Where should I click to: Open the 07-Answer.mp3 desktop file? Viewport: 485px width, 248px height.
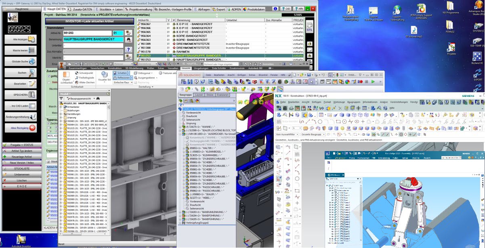pyautogui.click(x=414, y=32)
